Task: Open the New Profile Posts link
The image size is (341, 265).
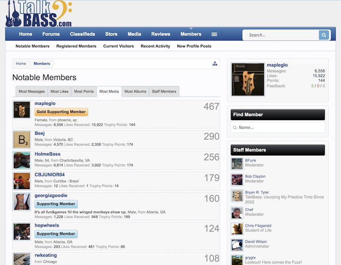Action: pyautogui.click(x=194, y=46)
